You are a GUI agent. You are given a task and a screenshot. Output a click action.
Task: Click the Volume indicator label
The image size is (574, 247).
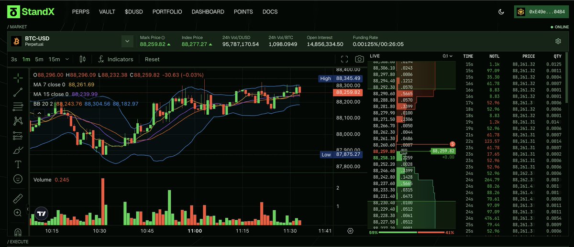pos(42,180)
